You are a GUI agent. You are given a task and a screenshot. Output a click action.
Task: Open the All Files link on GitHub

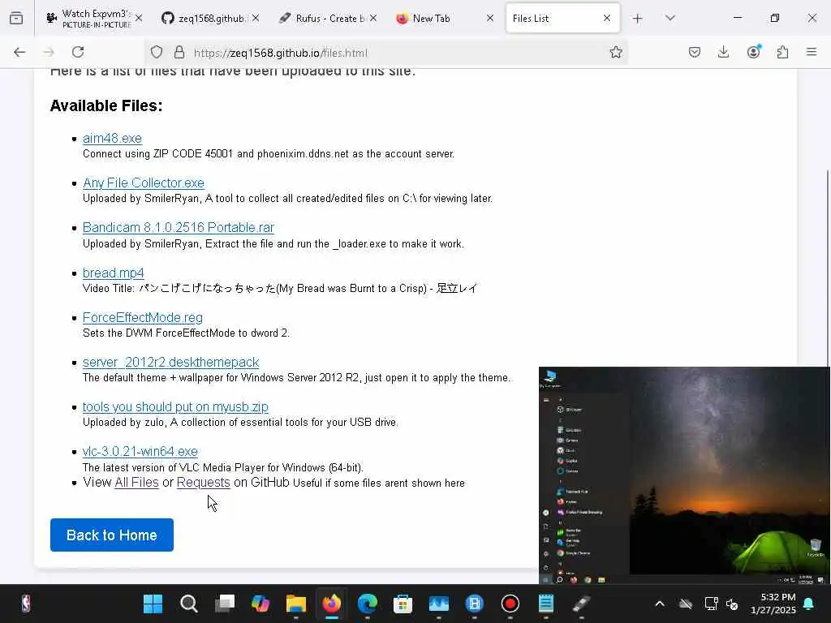[x=136, y=483]
